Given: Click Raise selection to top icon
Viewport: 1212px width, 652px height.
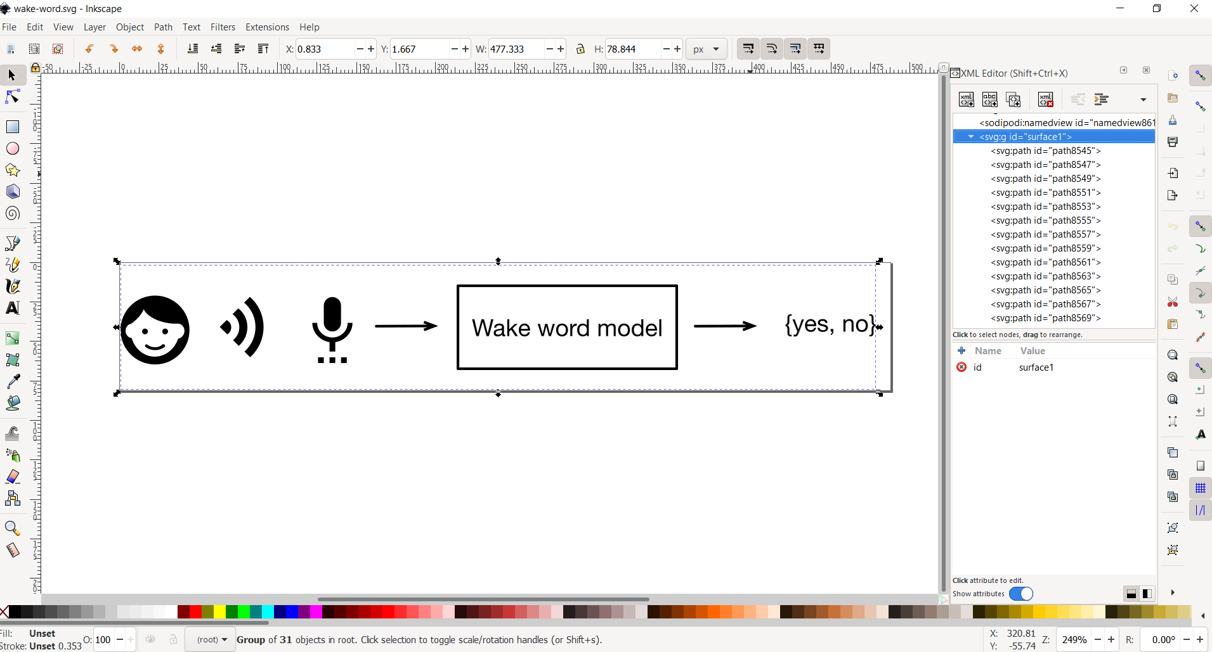Looking at the screenshot, I should [x=263, y=49].
